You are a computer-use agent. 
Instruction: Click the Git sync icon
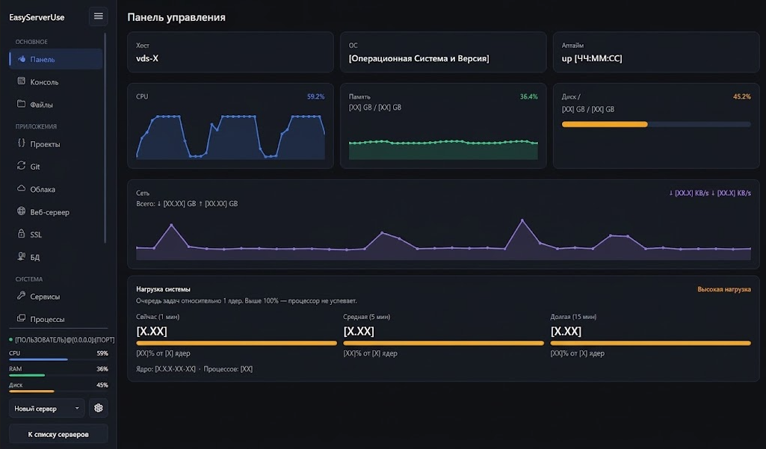tap(21, 166)
